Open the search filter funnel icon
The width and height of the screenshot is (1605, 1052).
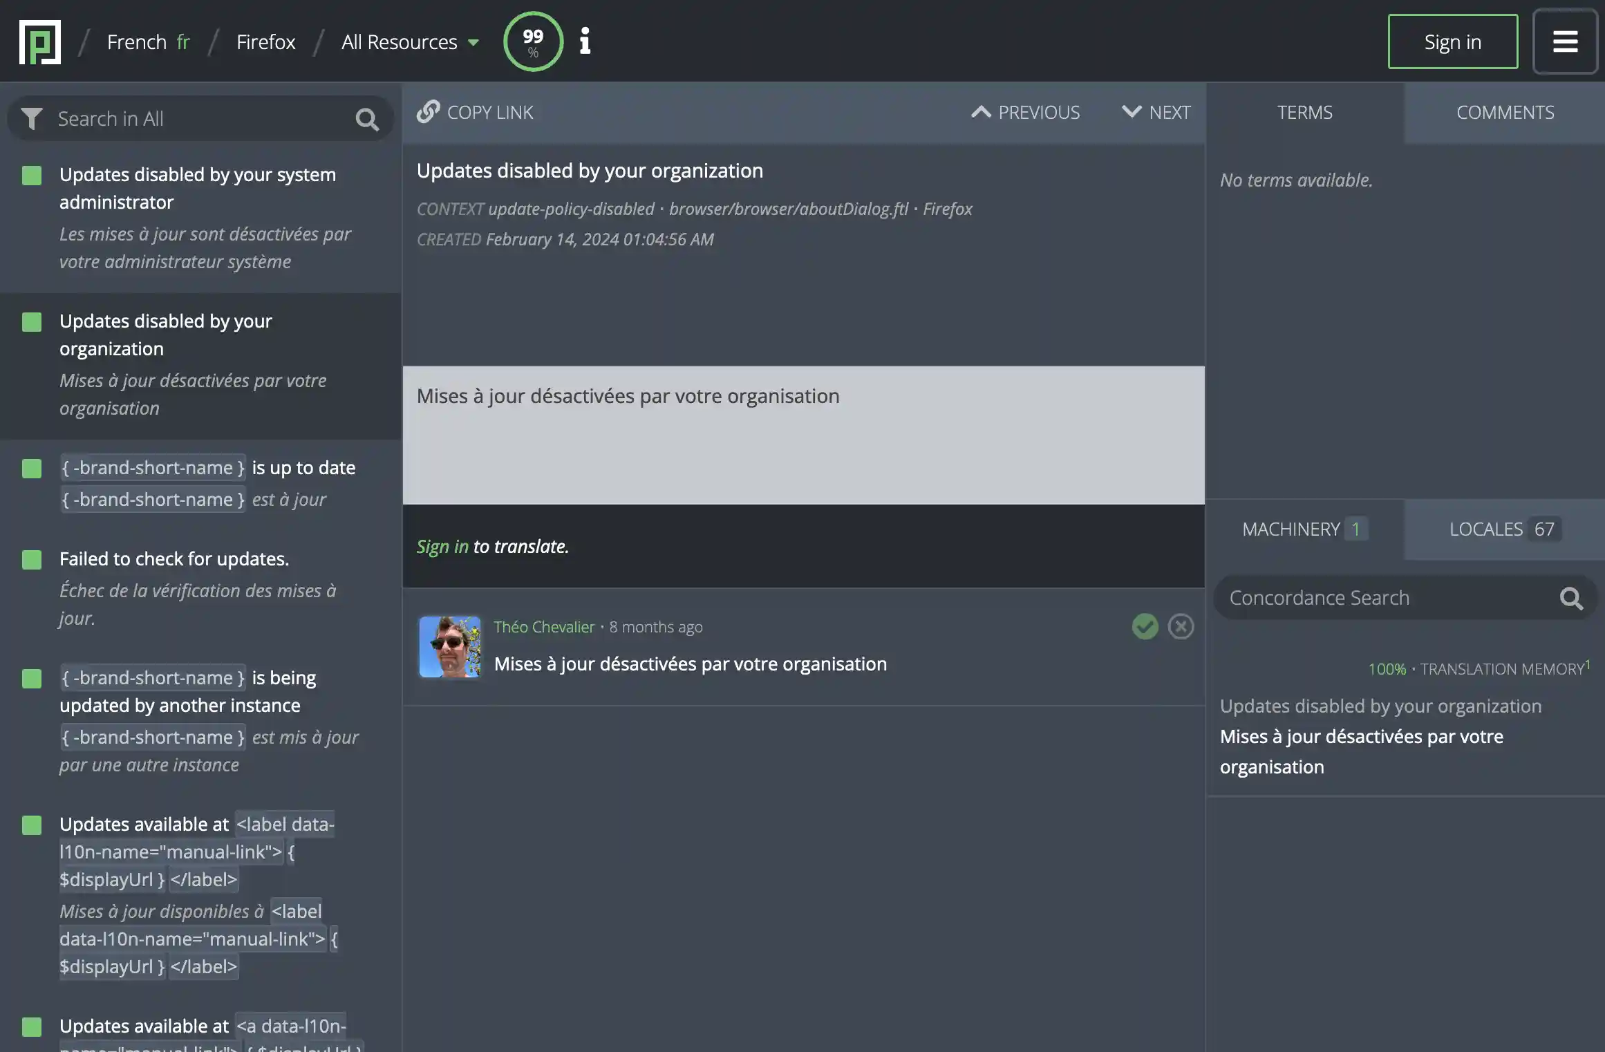32,119
